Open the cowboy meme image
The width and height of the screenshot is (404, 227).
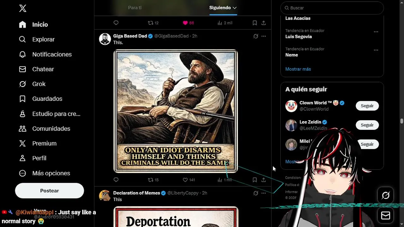click(176, 111)
